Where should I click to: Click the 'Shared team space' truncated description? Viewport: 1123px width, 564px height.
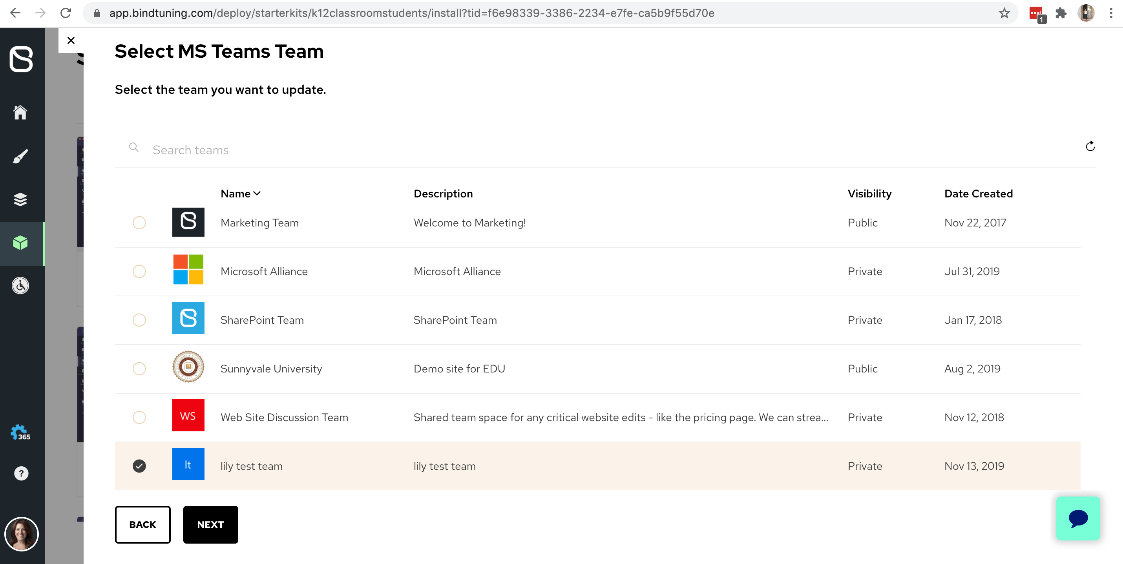[620, 418]
